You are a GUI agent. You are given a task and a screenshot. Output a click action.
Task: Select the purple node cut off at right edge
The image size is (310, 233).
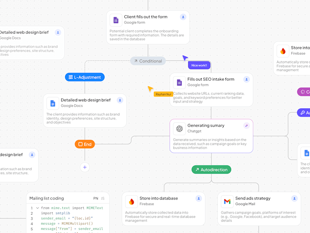[304, 92]
